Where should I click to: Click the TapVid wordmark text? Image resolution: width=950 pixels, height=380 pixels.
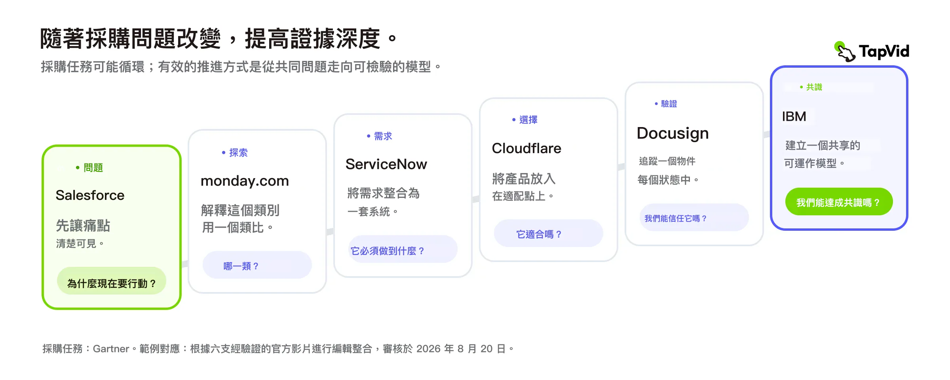click(x=884, y=51)
